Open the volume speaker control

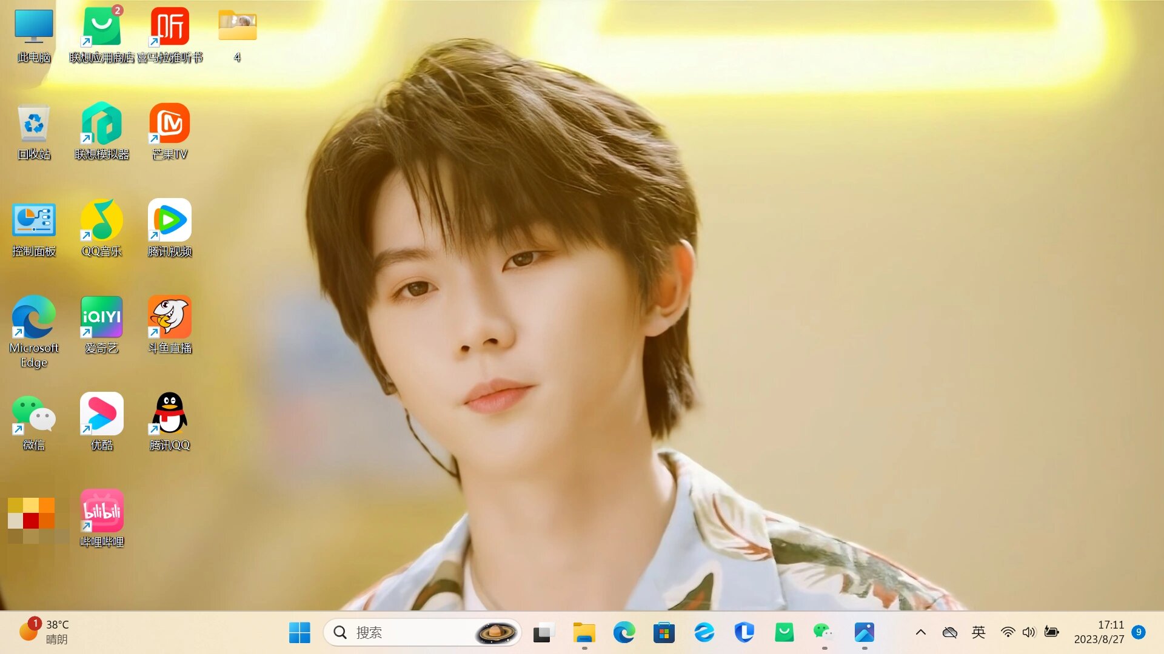(1029, 633)
